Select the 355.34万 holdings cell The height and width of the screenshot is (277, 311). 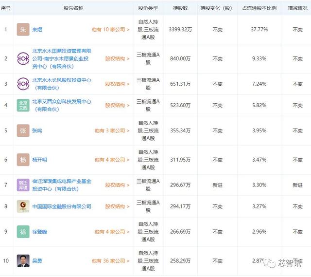click(x=180, y=130)
